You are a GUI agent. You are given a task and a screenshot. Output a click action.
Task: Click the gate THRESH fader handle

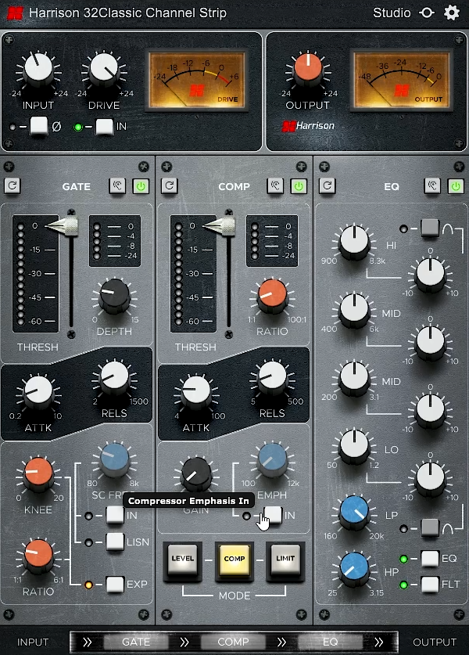(x=63, y=225)
